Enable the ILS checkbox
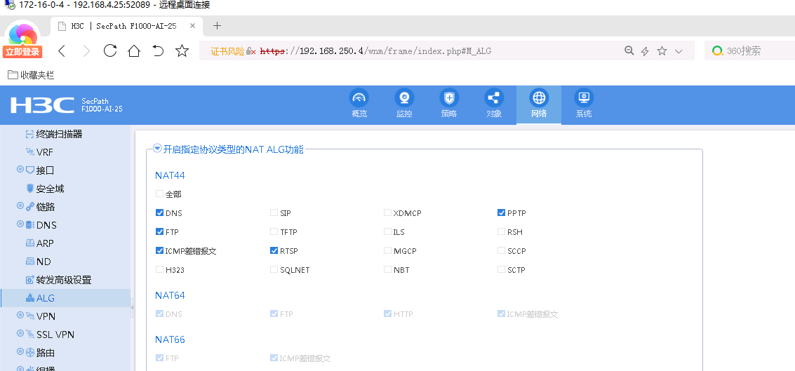Image resolution: width=795 pixels, height=371 pixels. [387, 231]
